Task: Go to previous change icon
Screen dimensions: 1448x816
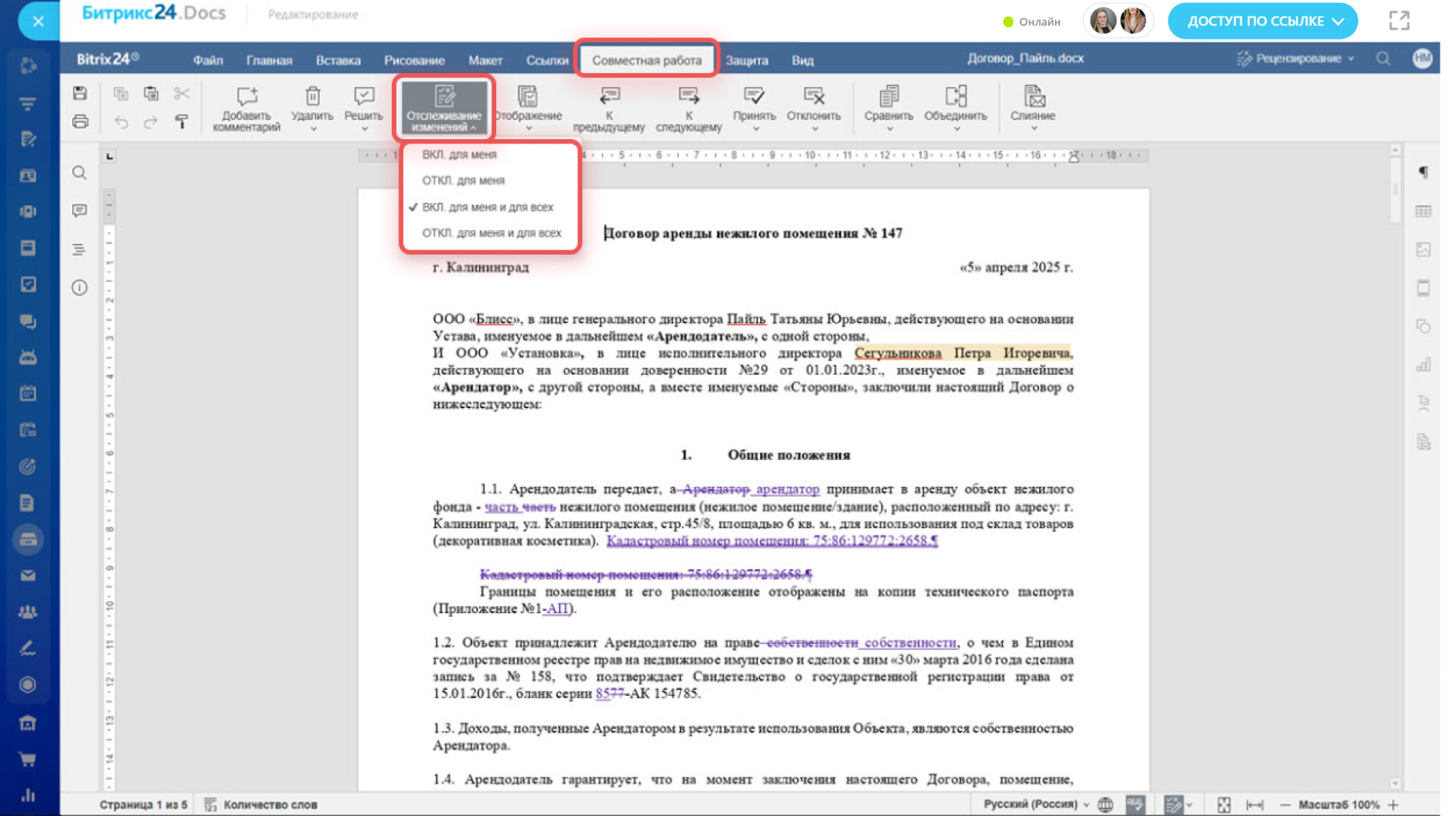Action: [609, 96]
